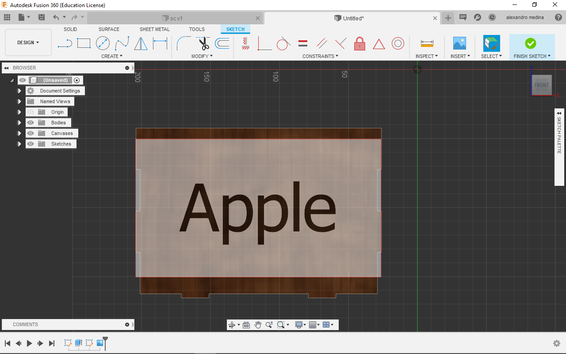This screenshot has height=354, width=566.
Task: Select the Fillet tool in Modify
Action: click(x=184, y=43)
